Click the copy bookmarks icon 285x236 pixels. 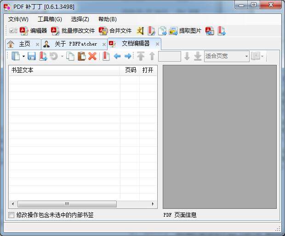point(70,56)
